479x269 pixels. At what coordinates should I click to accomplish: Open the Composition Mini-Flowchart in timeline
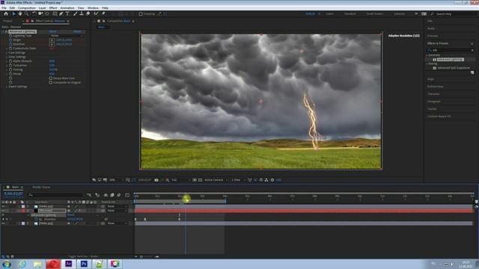click(x=89, y=195)
